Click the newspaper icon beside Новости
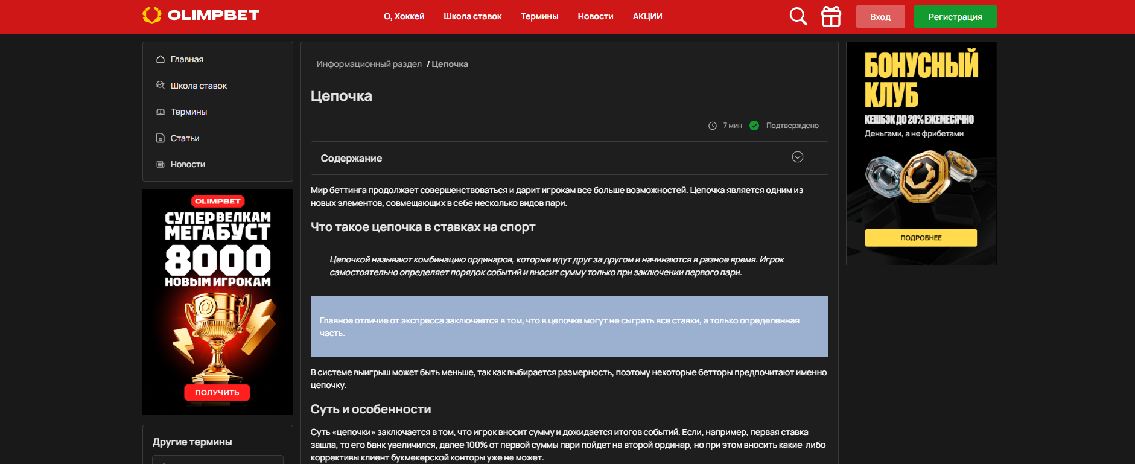The width and height of the screenshot is (1135, 464). (161, 164)
